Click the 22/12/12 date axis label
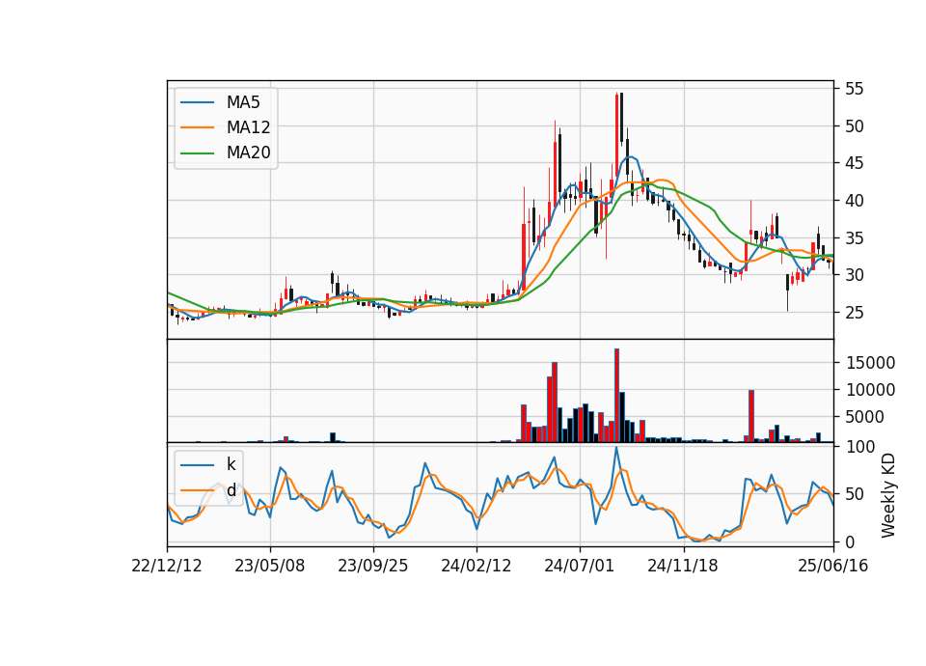926x666 pixels. coord(167,566)
